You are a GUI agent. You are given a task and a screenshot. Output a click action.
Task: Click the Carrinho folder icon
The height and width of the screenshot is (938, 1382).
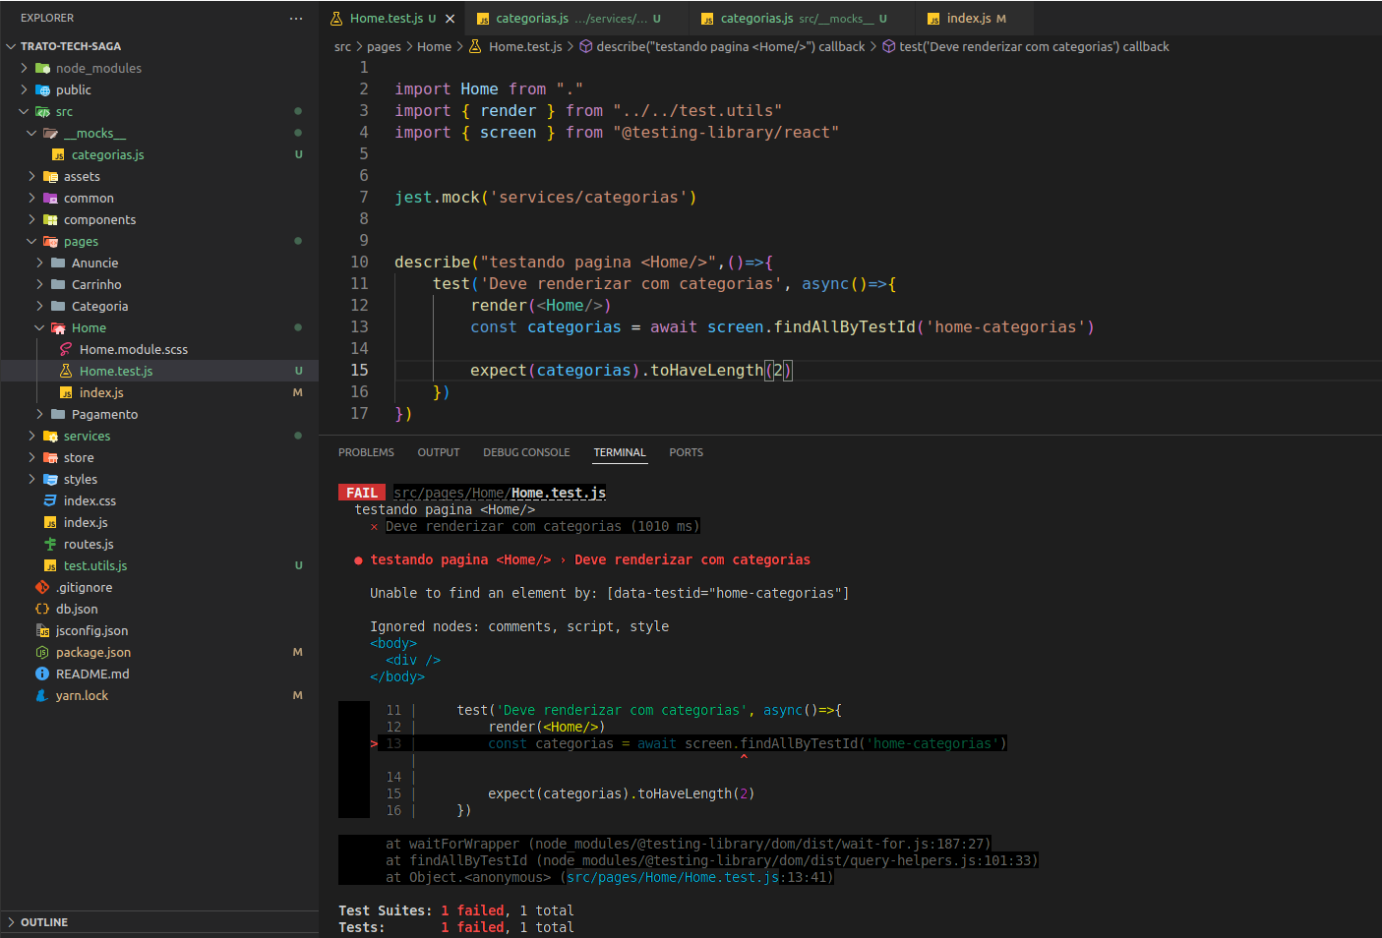pyautogui.click(x=58, y=284)
